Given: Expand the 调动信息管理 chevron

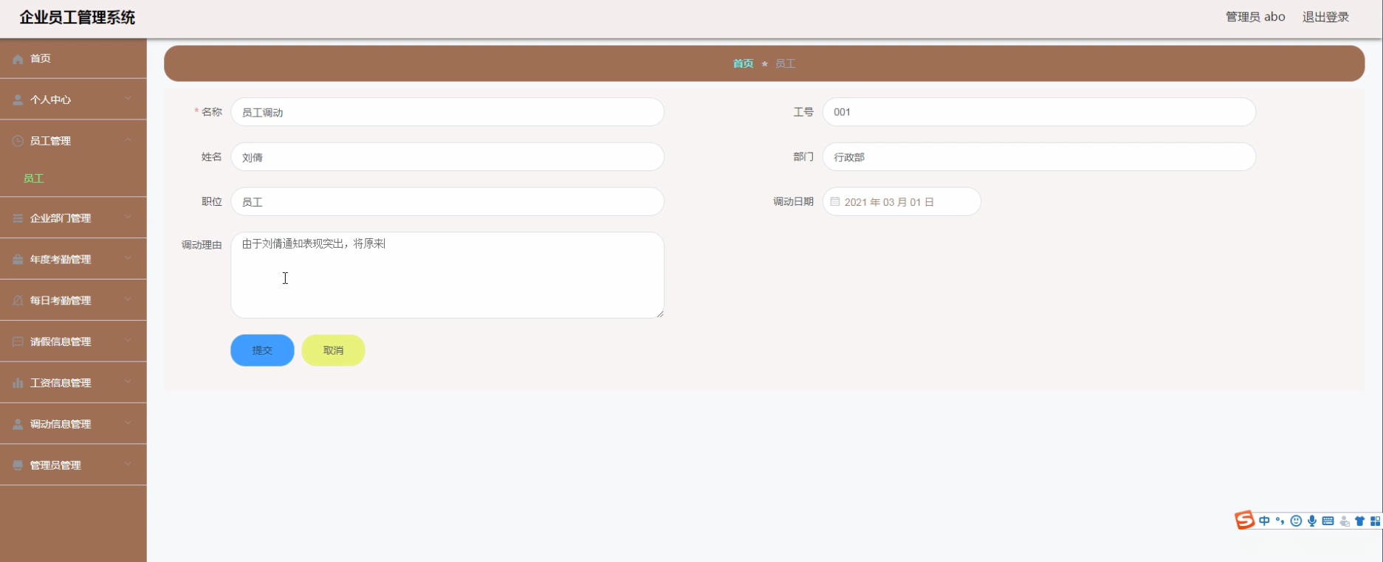Looking at the screenshot, I should (128, 423).
